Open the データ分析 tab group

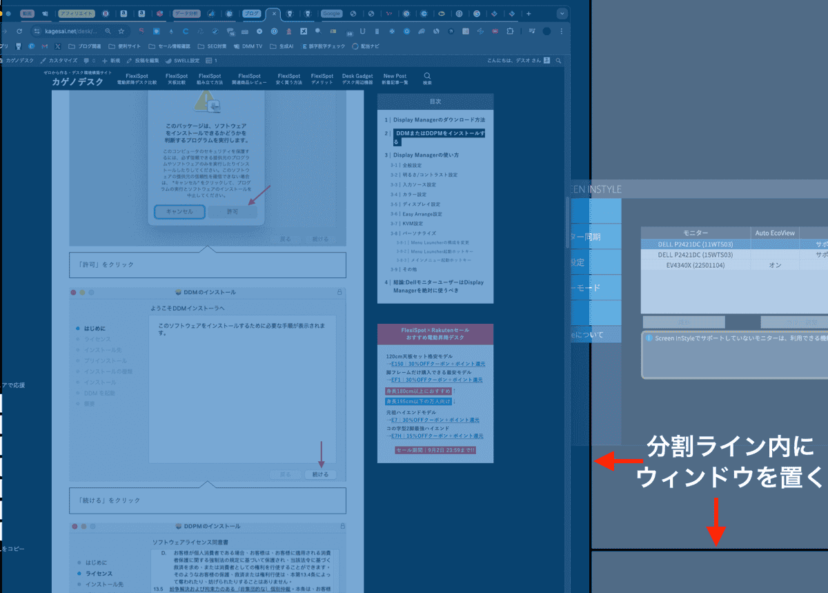click(x=186, y=13)
